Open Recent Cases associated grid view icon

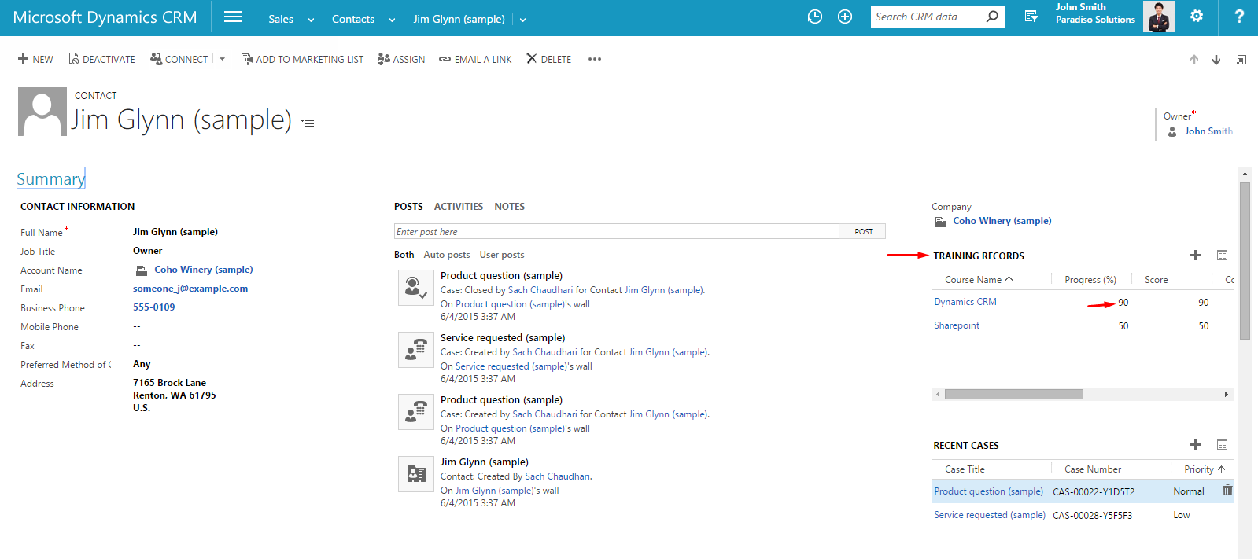pos(1222,445)
